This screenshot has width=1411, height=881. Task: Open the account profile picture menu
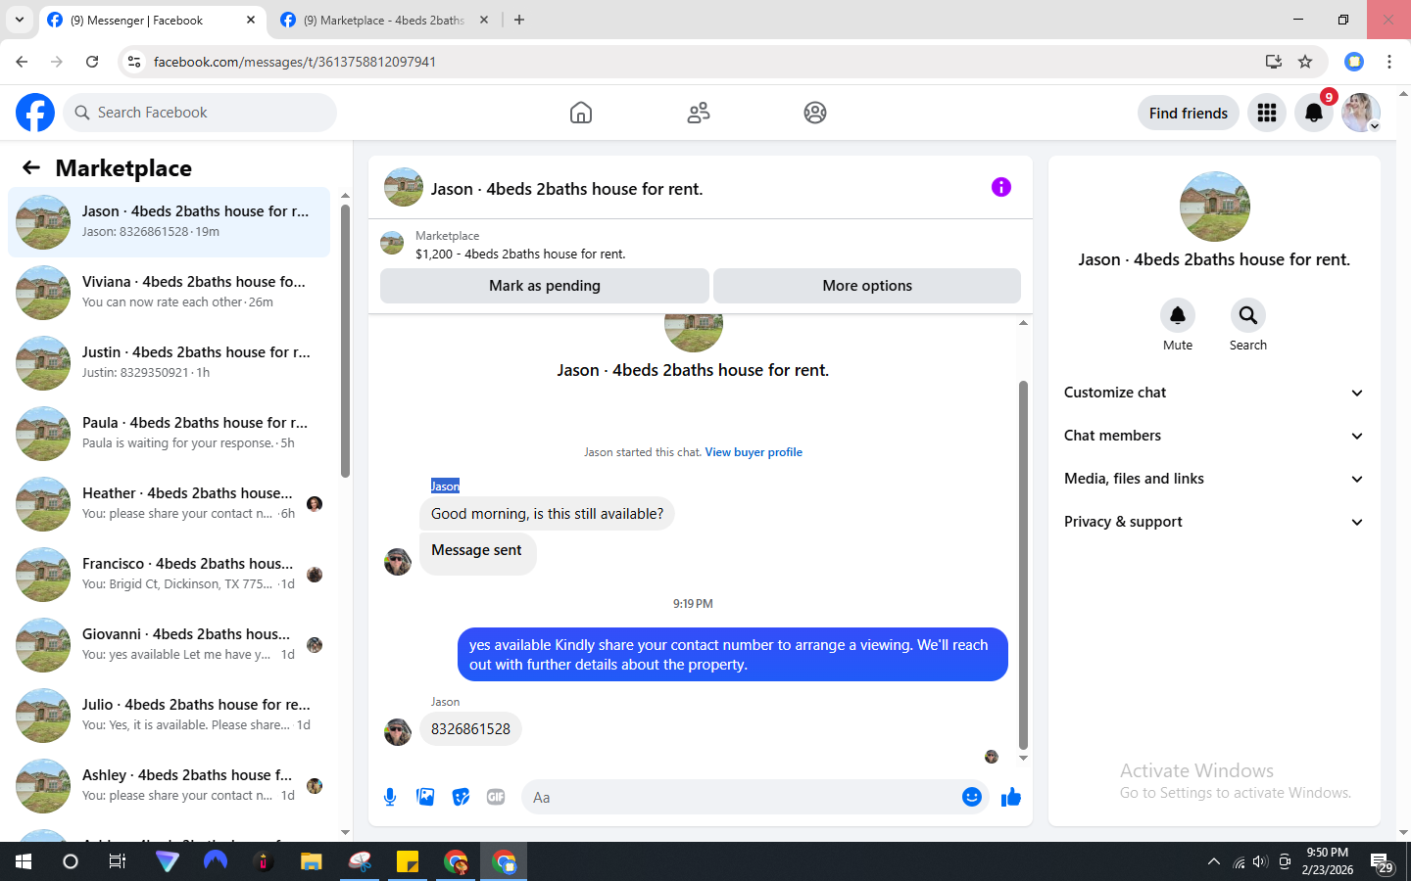(1361, 113)
